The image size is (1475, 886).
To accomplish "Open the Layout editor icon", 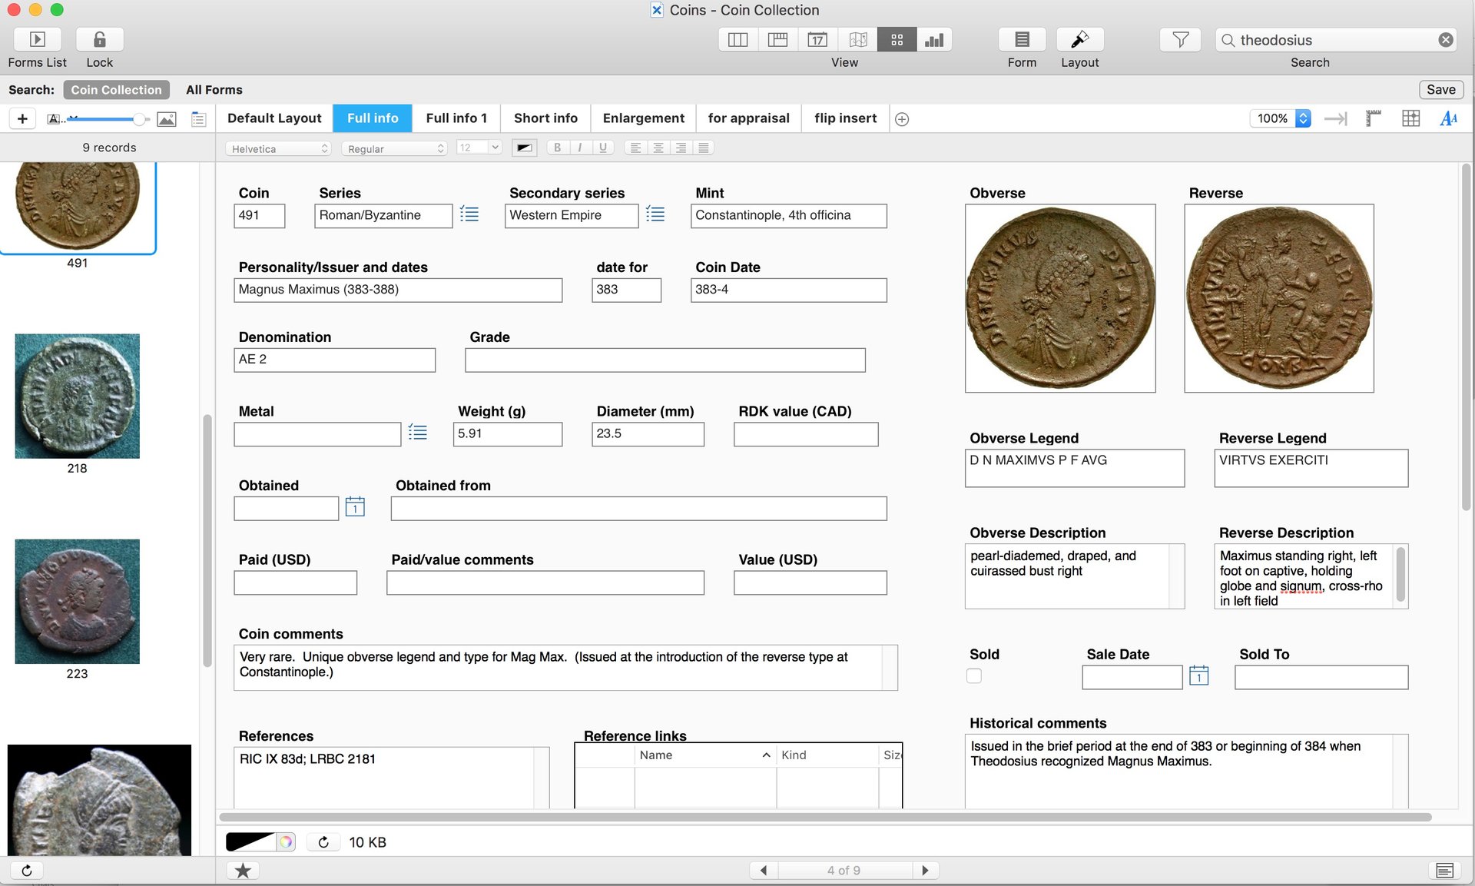I will (1079, 39).
